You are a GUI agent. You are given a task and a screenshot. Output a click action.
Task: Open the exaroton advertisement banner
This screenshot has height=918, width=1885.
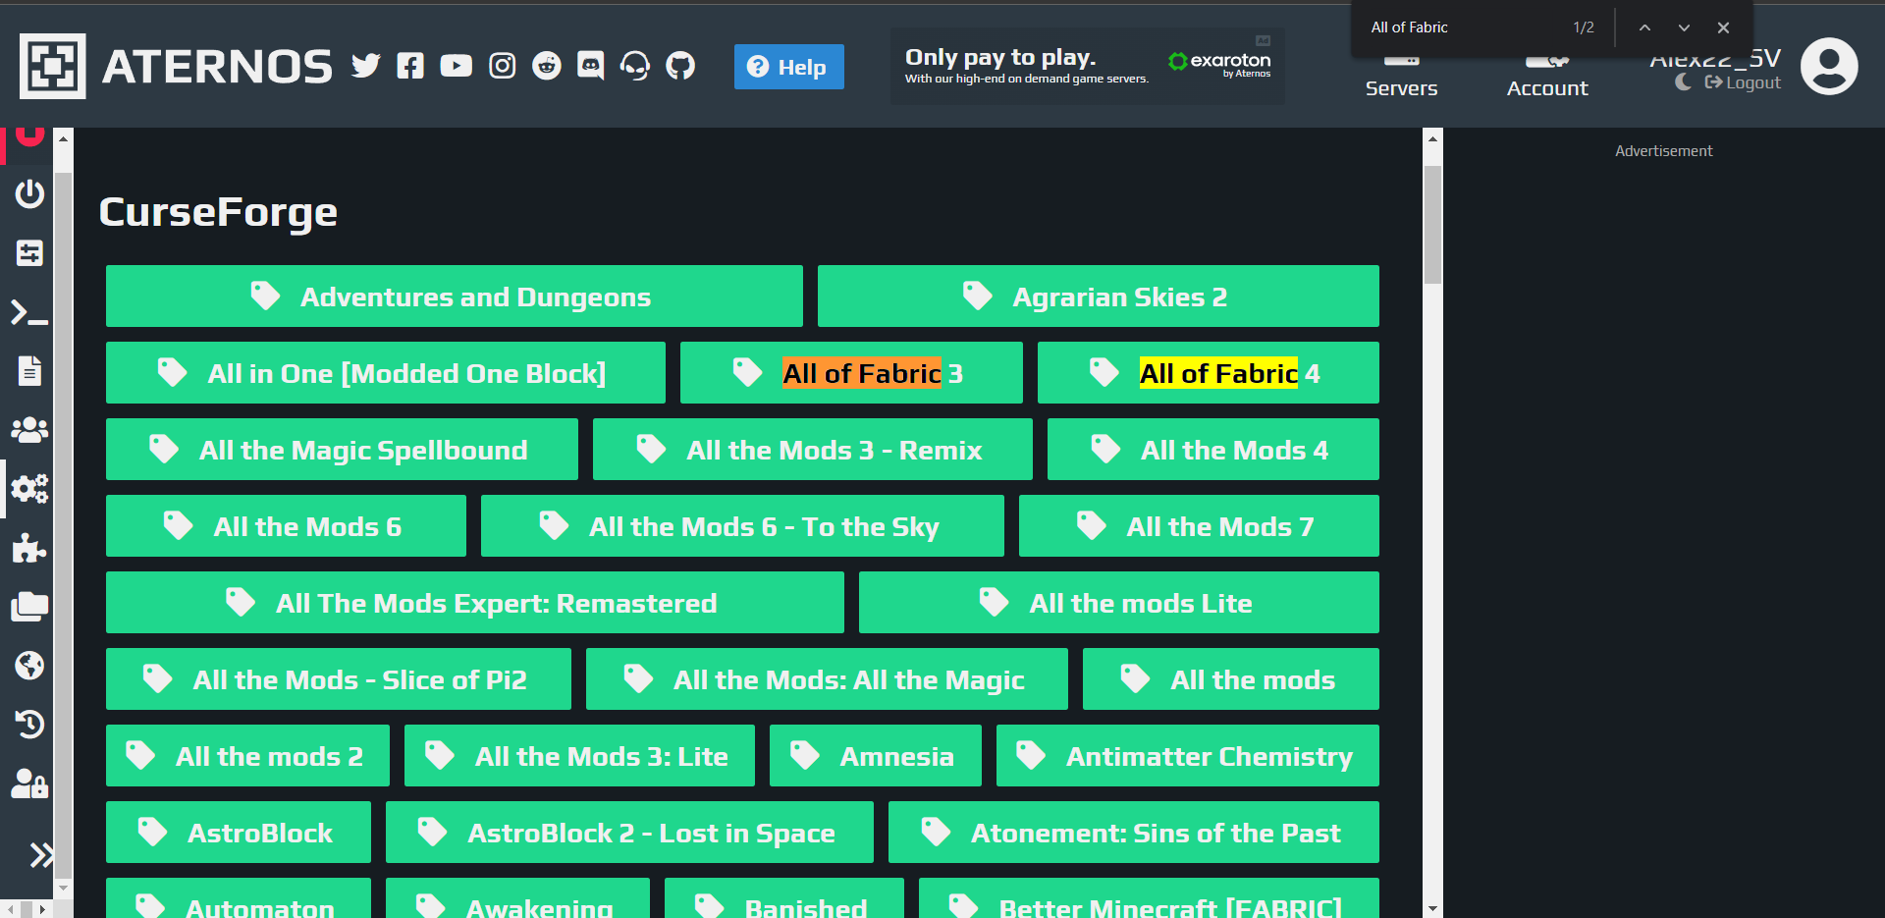1088,66
